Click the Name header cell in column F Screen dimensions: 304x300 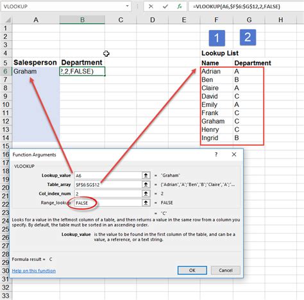(216, 63)
